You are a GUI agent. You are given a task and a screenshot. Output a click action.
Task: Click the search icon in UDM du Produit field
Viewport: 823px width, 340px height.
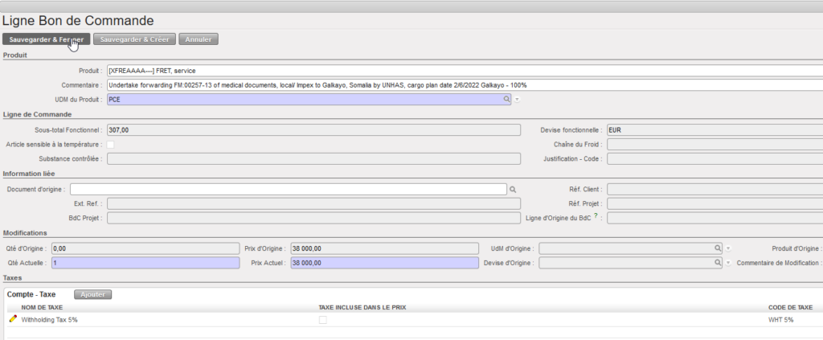pos(506,99)
